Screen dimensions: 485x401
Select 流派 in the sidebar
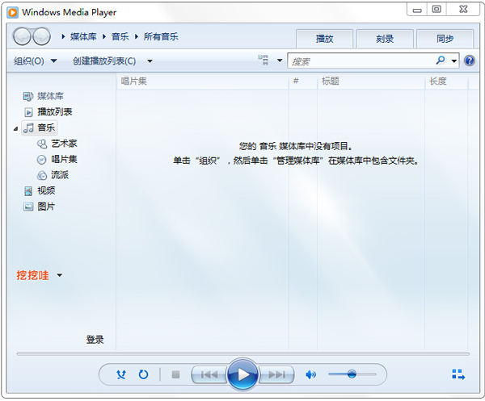60,175
